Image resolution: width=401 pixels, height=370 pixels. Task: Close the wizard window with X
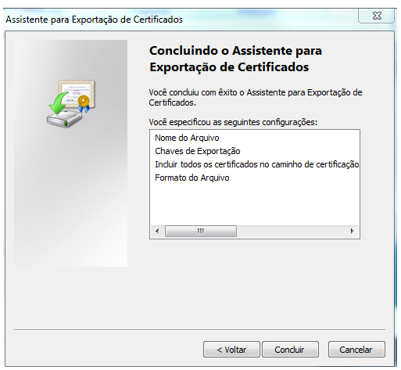pos(377,16)
